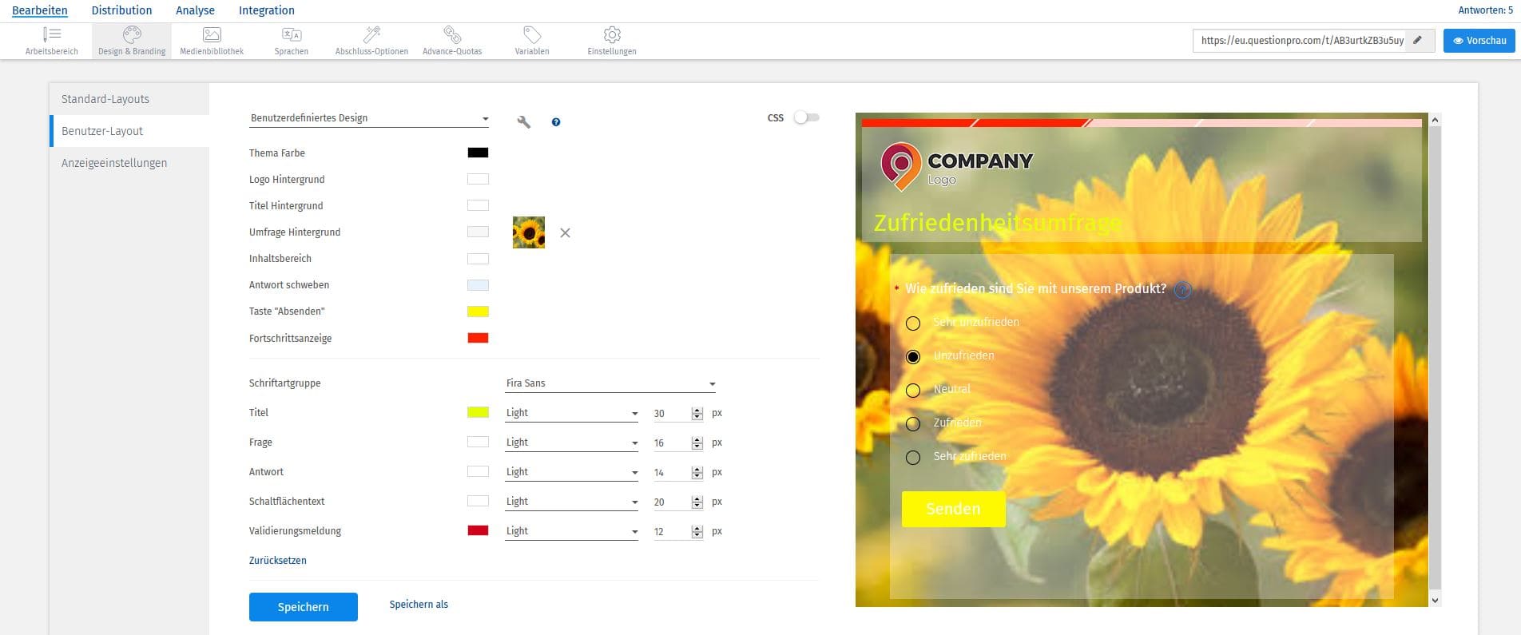1521x635 pixels.
Task: Select the 'Neutral' radio button
Action: coord(913,391)
